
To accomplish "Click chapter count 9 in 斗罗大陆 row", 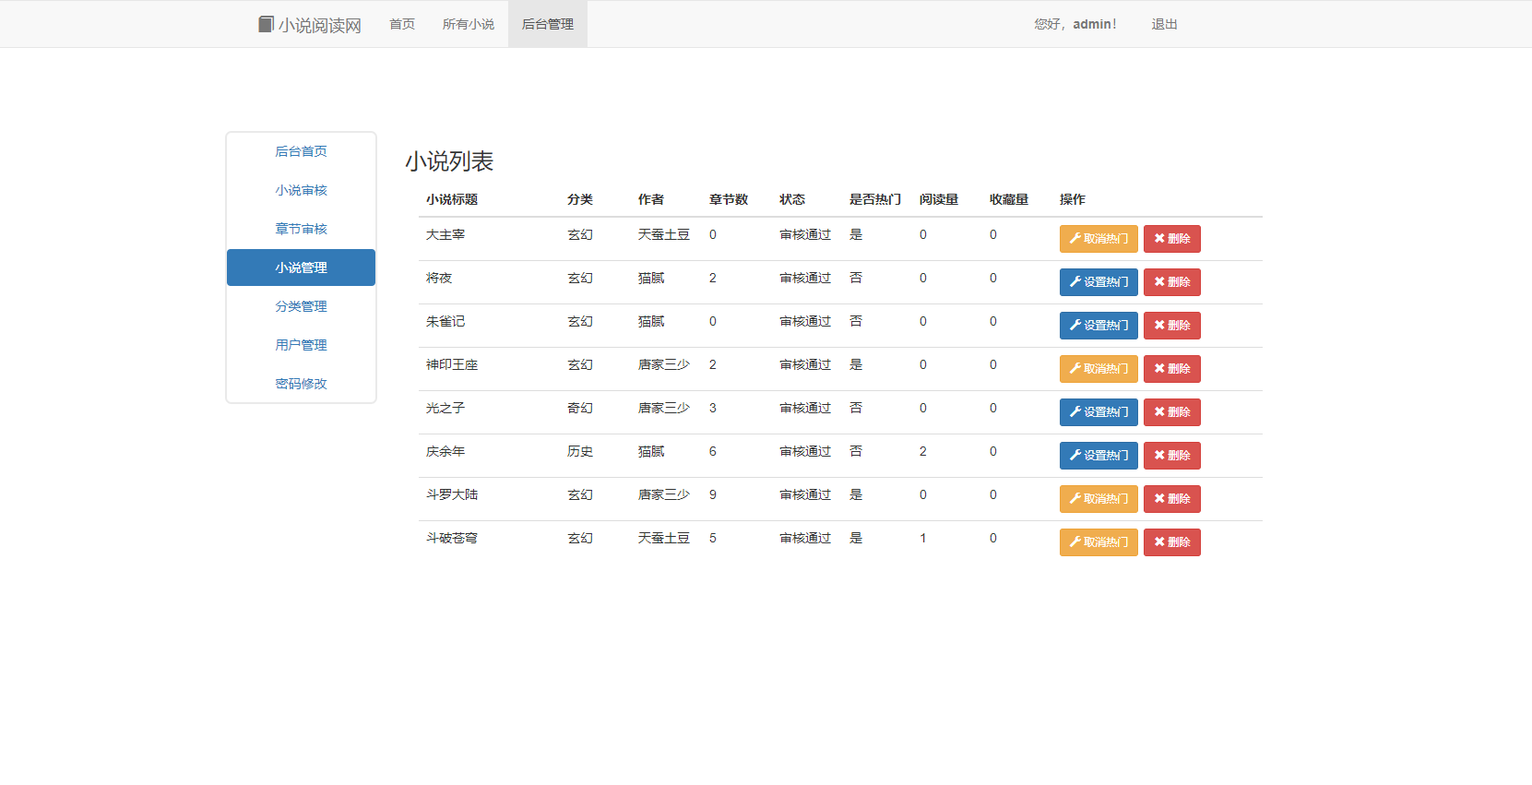I will [x=713, y=495].
